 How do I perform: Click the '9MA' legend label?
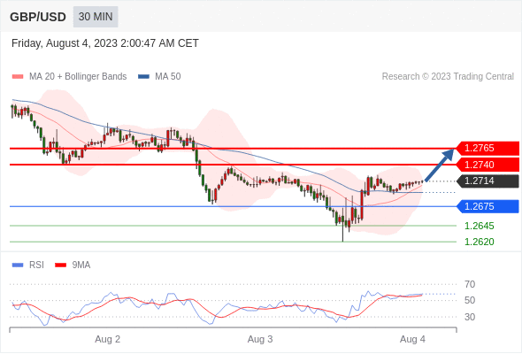pos(81,265)
